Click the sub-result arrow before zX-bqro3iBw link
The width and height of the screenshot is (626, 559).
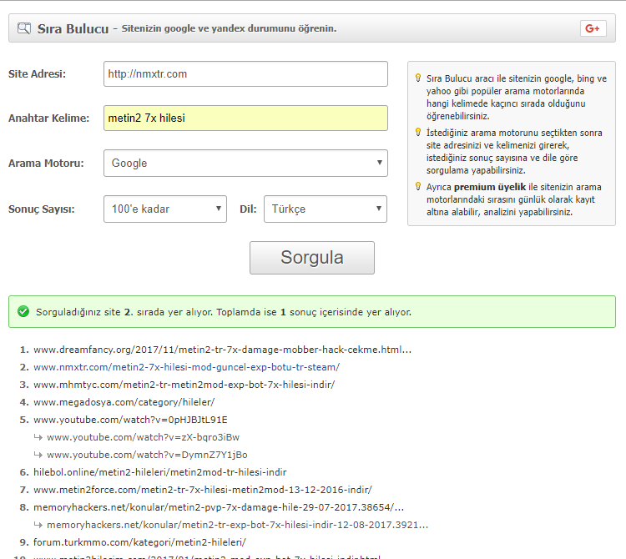38,437
